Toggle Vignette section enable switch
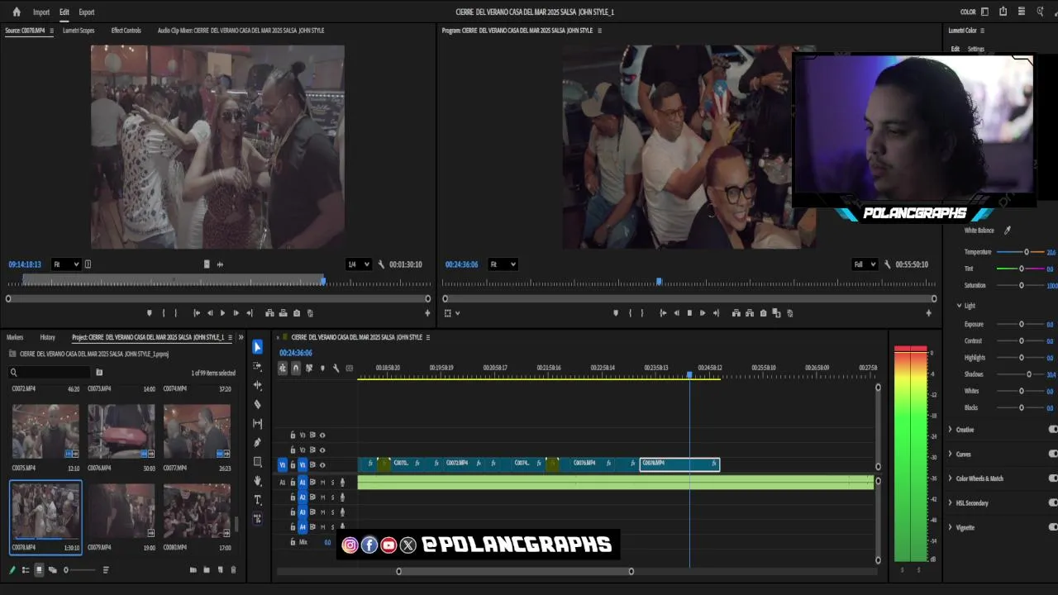This screenshot has width=1058, height=595. pos(1052,527)
